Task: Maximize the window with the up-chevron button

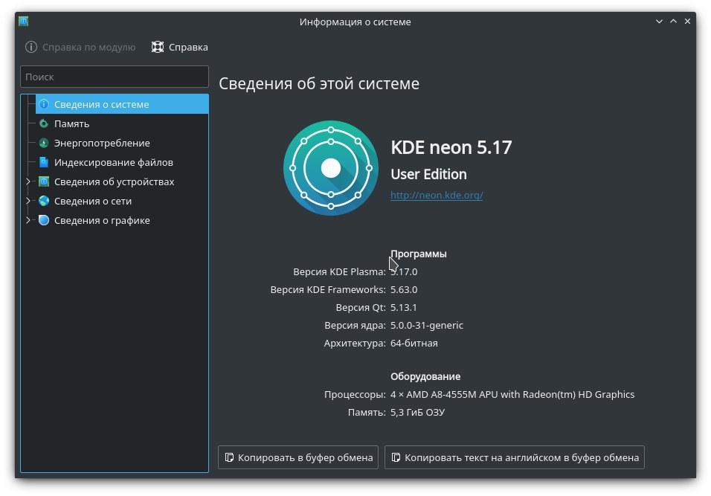Action: coord(673,22)
